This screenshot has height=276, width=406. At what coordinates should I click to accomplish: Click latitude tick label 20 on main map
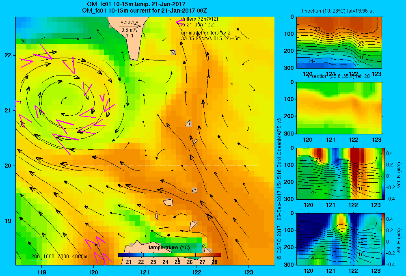click(x=8, y=166)
